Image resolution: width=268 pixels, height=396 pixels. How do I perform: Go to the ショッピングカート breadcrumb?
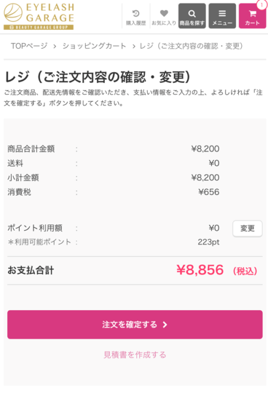click(x=94, y=46)
